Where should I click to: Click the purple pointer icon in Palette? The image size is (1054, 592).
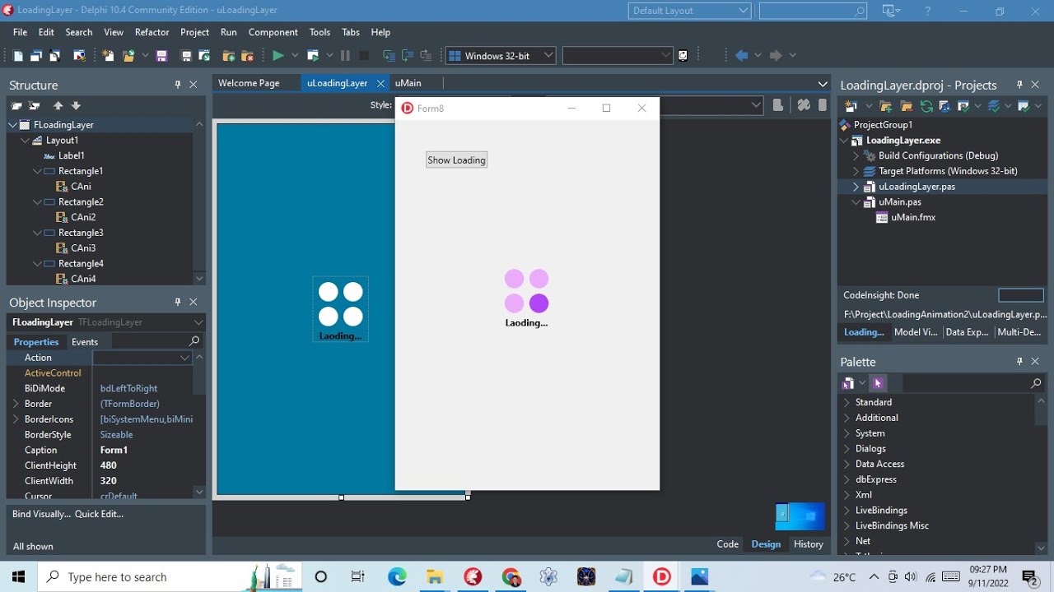point(878,383)
